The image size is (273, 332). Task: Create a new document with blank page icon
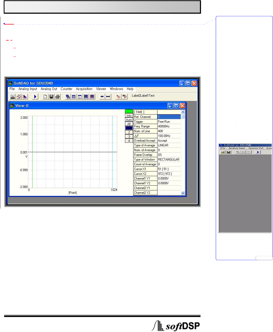[45, 97]
